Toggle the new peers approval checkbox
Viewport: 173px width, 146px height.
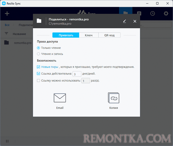38,67
